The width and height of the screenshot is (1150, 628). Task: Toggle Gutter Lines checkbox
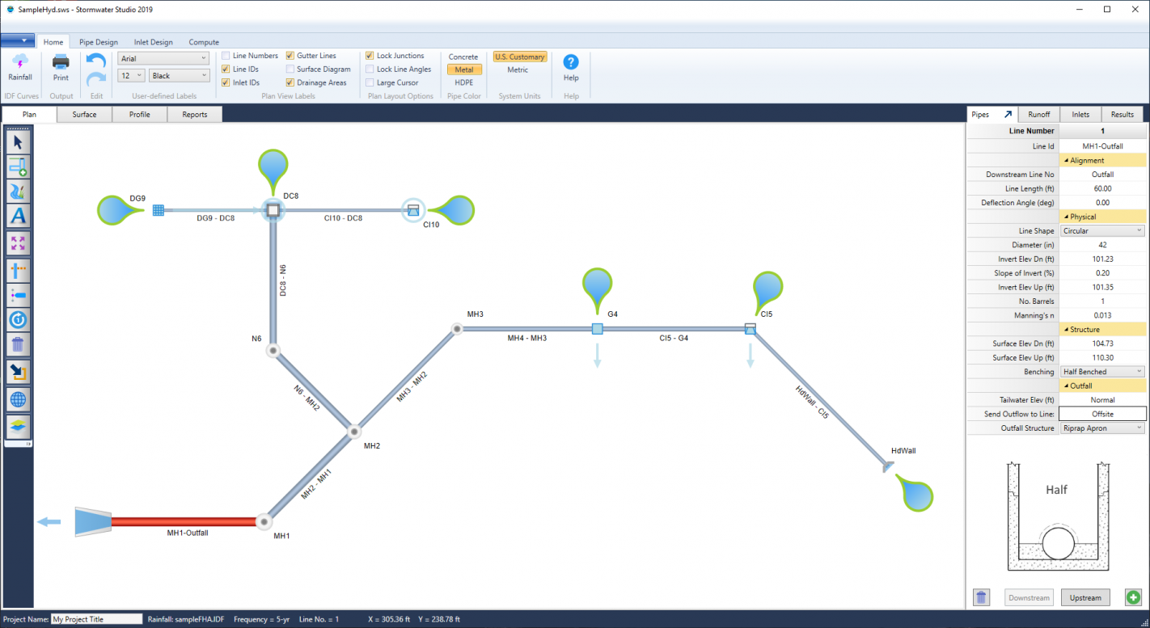point(290,56)
